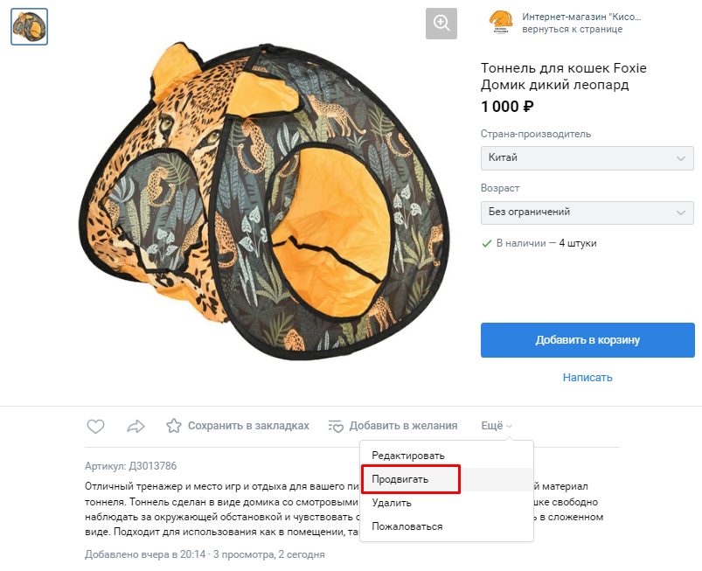Select Удалить in the dropdown menu
The width and height of the screenshot is (702, 571).
(x=392, y=503)
